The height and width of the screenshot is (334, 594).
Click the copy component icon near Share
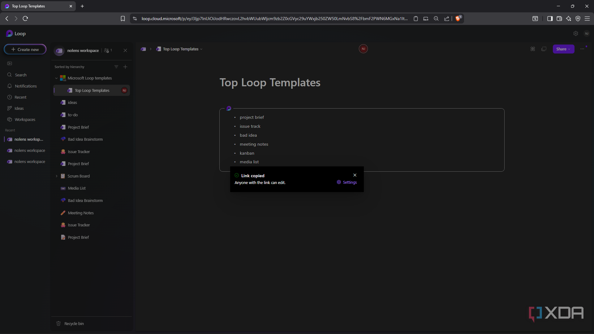(x=544, y=49)
